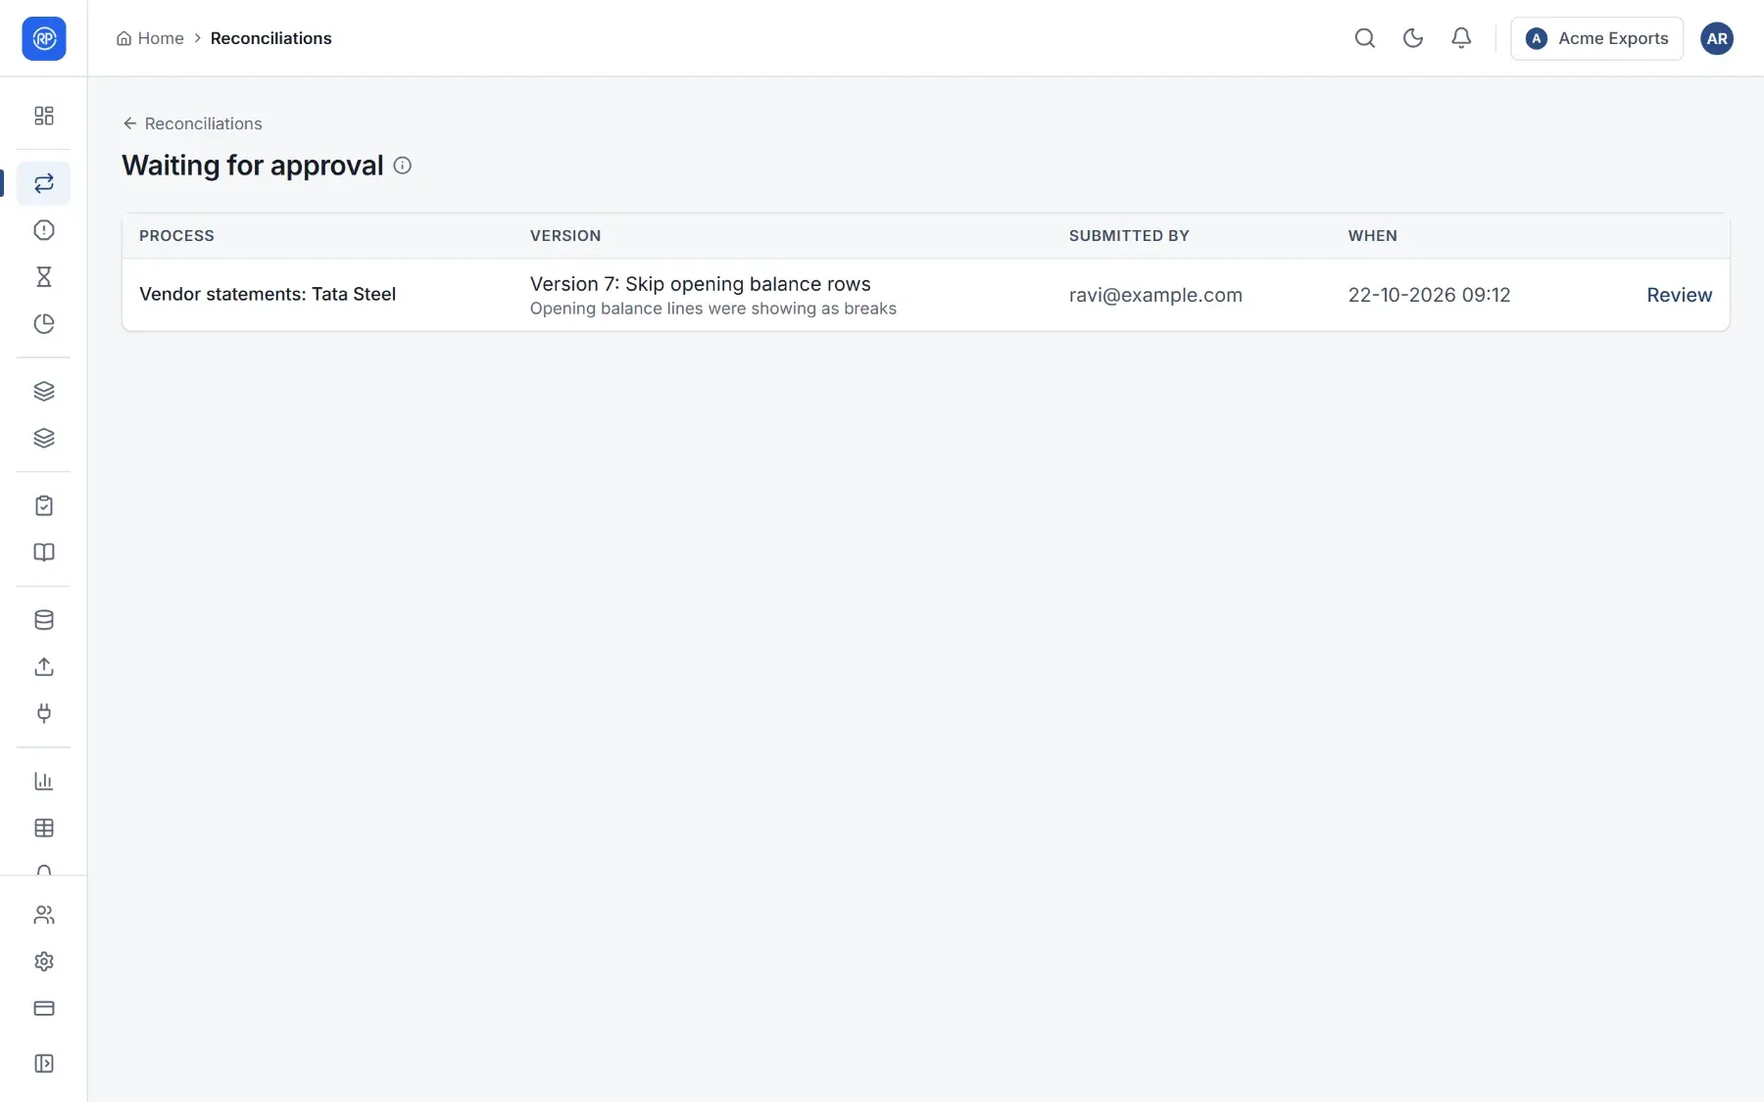This screenshot has height=1102, width=1764.
Task: Open the billing card sidebar icon
Action: click(x=44, y=1008)
